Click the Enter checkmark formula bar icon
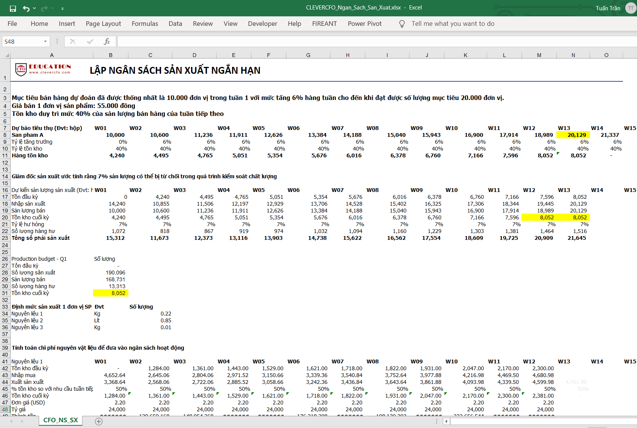The image size is (637, 428). tap(90, 41)
